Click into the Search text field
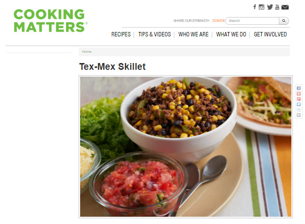 pyautogui.click(x=252, y=21)
